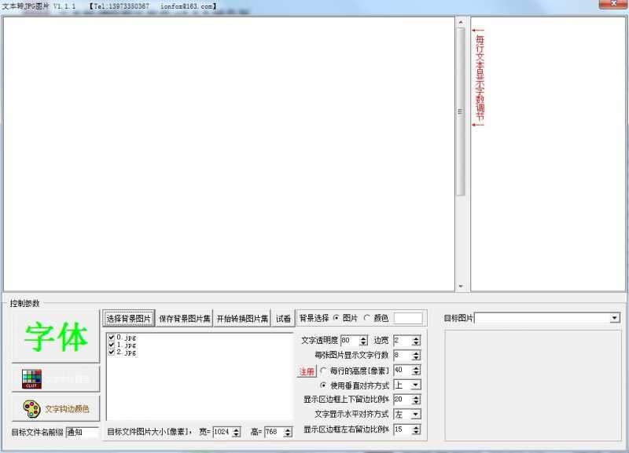Click the 试看 preview button
This screenshot has height=453, width=629.
click(x=283, y=316)
